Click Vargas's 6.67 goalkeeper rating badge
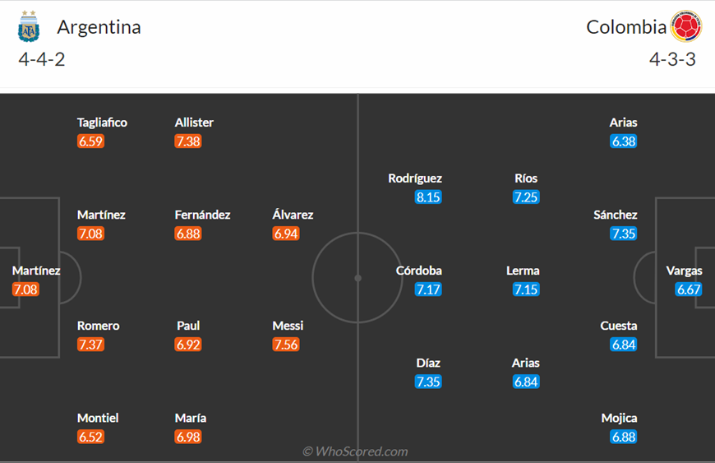715x463 pixels. coord(689,289)
